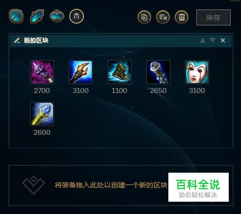
Task: Select the blue crystal staff item 2600
Action: (x=42, y=114)
